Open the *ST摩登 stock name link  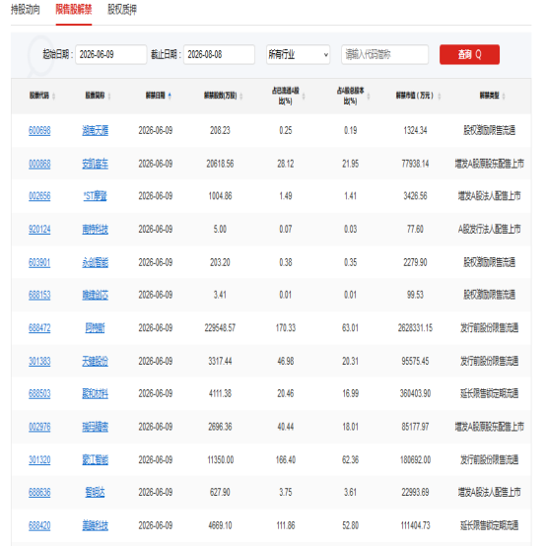pos(96,196)
